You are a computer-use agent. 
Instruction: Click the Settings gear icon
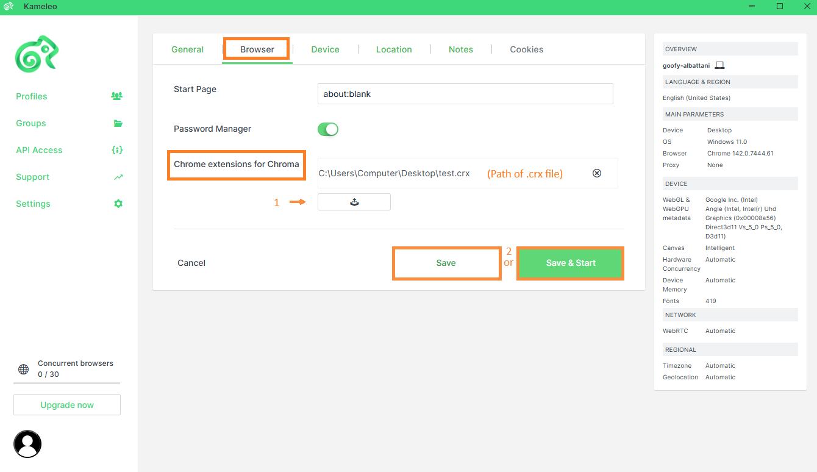118,204
